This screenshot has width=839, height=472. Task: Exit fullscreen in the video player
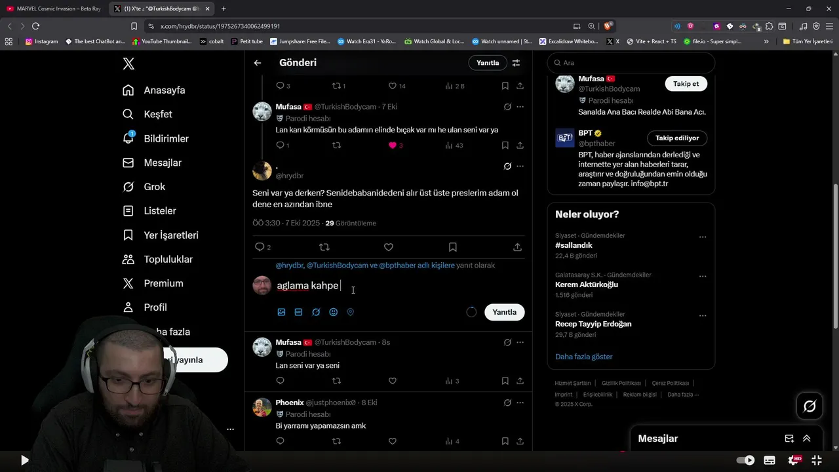(817, 460)
